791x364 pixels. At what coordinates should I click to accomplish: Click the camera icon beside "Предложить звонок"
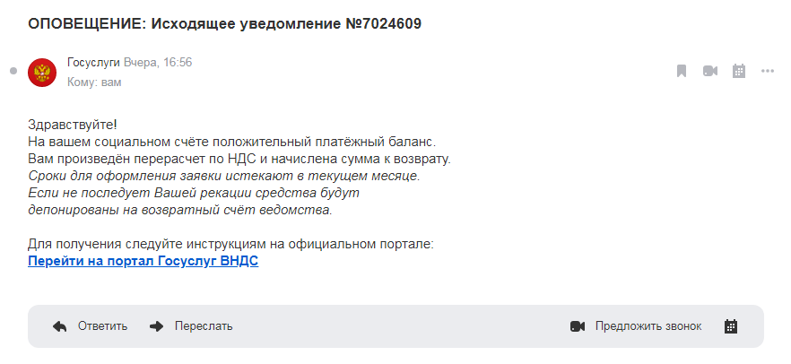pos(578,326)
